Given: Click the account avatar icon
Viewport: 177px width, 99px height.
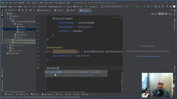Looking at the screenshot, I should point(174,7).
